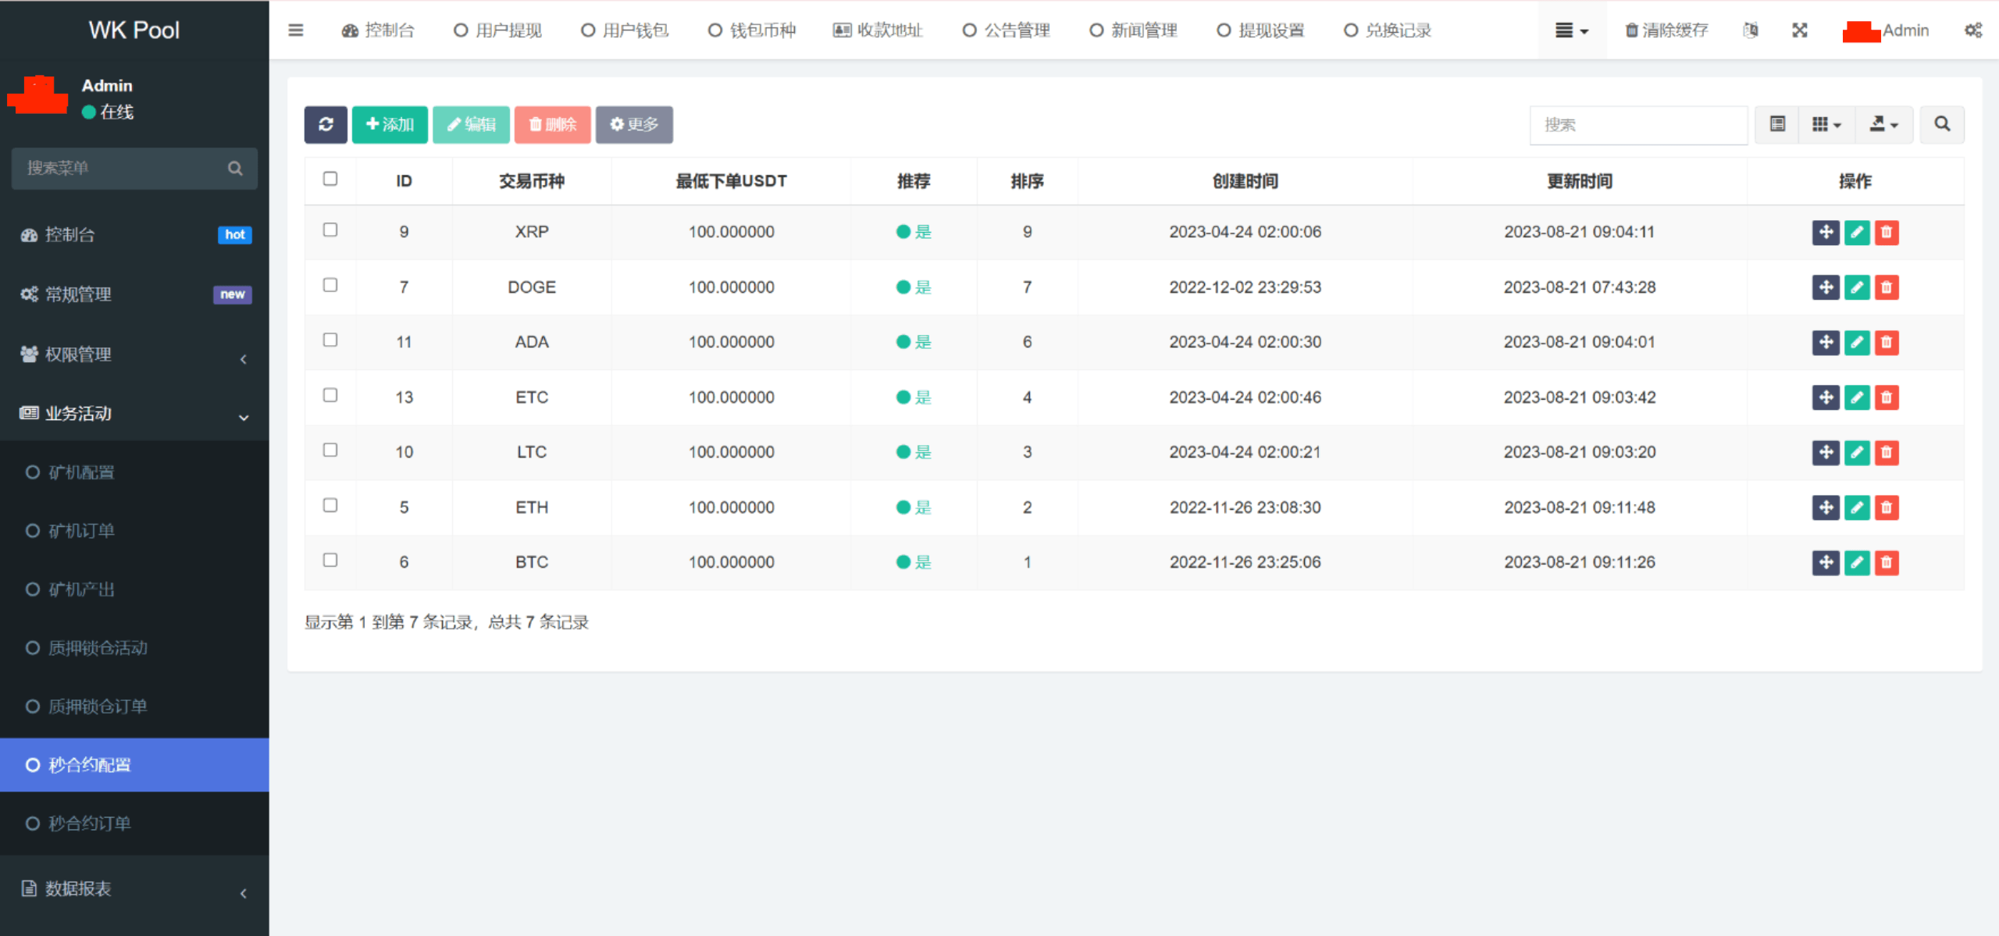
Task: Click the red delete icon for XRP row
Action: (x=1887, y=232)
